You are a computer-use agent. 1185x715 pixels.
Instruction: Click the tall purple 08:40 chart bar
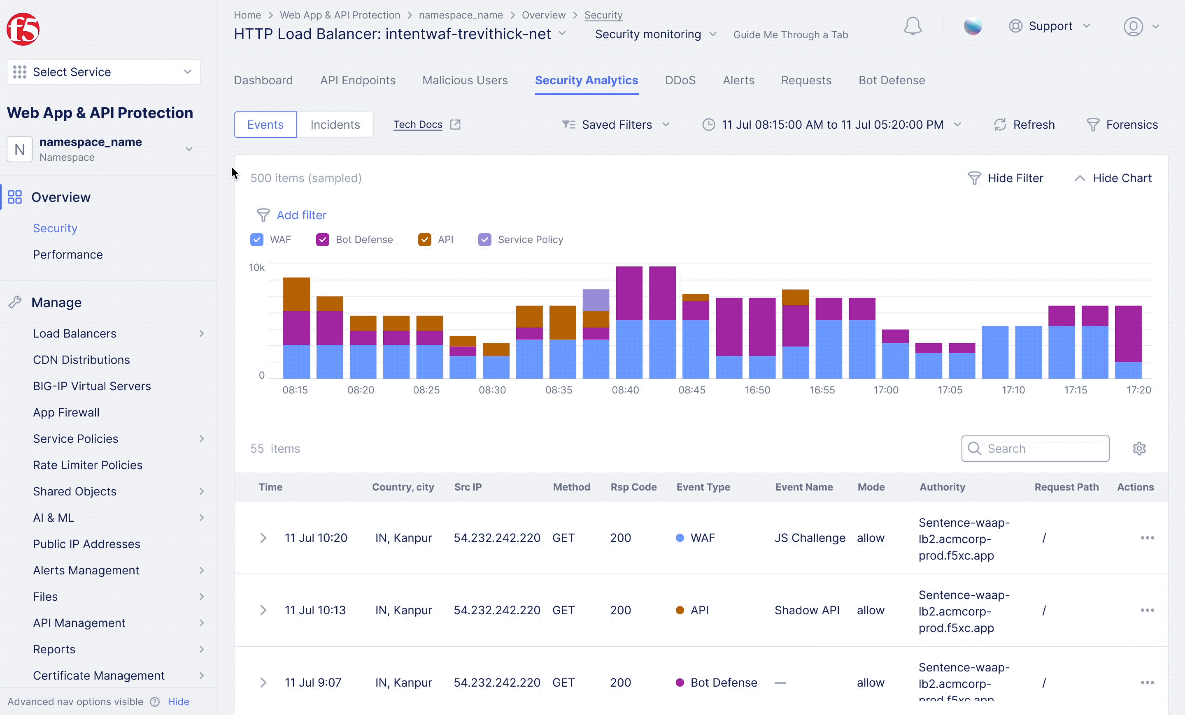629,293
